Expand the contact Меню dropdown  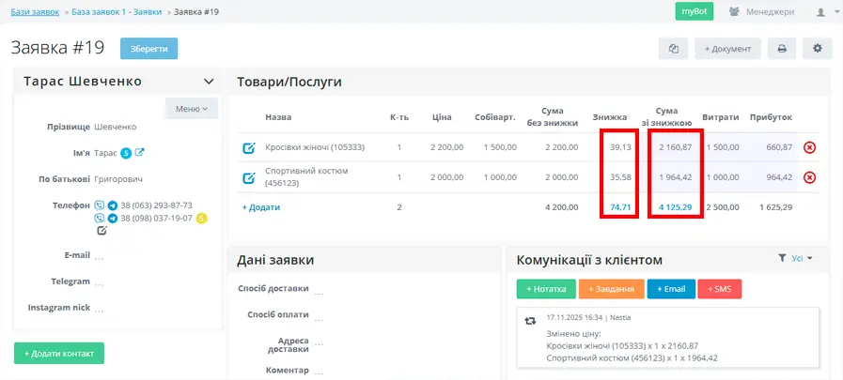point(192,109)
